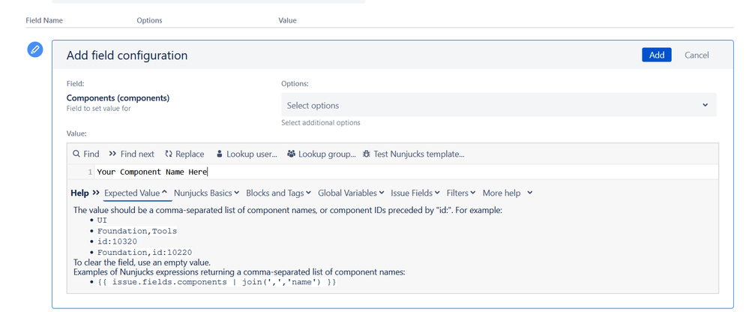Screen dimensions: 749x312
Task: Open the More help menu
Action: tap(508, 193)
